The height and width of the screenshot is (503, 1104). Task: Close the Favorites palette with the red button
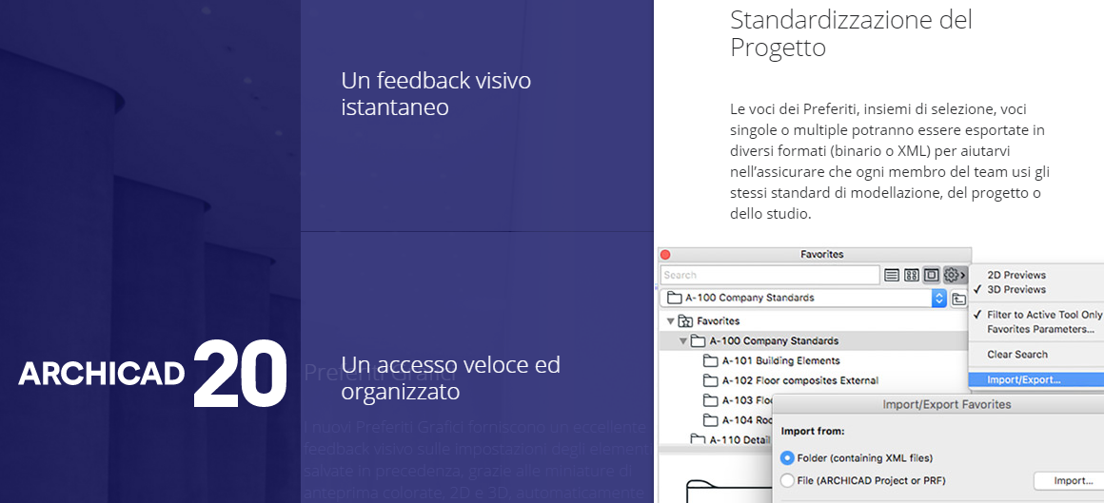pos(665,255)
